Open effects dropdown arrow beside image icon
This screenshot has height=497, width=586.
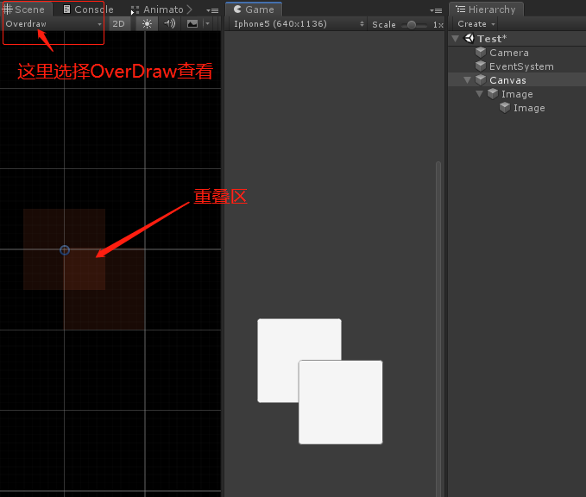[207, 24]
